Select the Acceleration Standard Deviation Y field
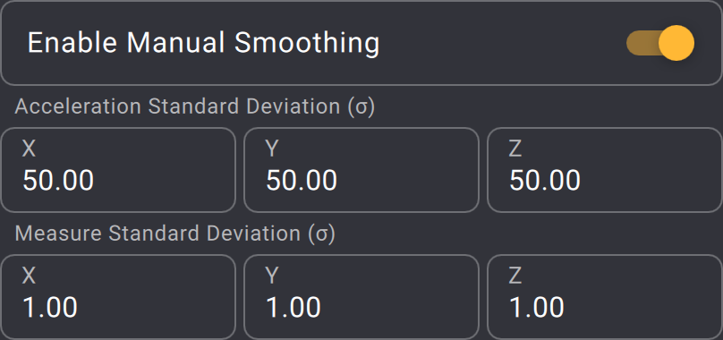723x340 pixels. [361, 170]
